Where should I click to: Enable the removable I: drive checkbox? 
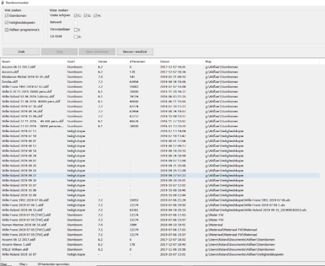76,29
